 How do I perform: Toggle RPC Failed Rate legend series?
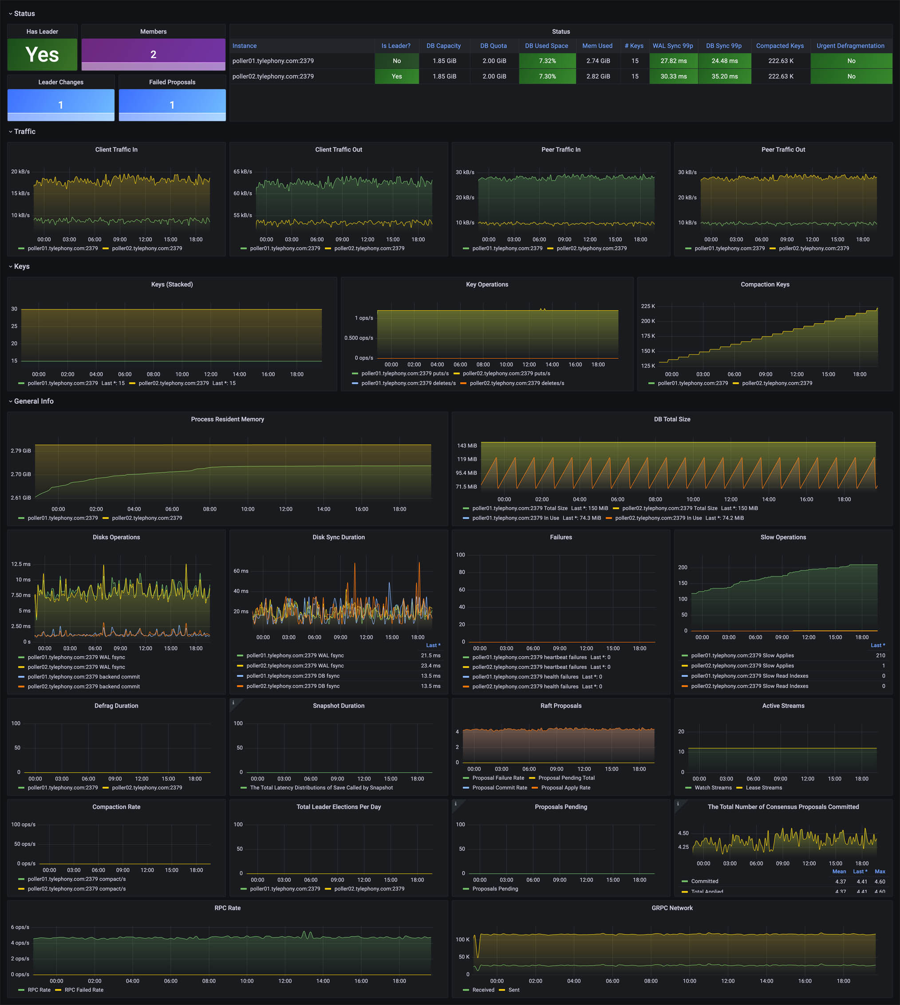click(x=83, y=989)
